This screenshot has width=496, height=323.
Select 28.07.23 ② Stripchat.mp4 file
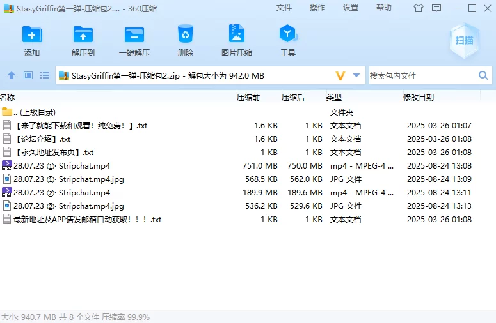(x=248, y=192)
